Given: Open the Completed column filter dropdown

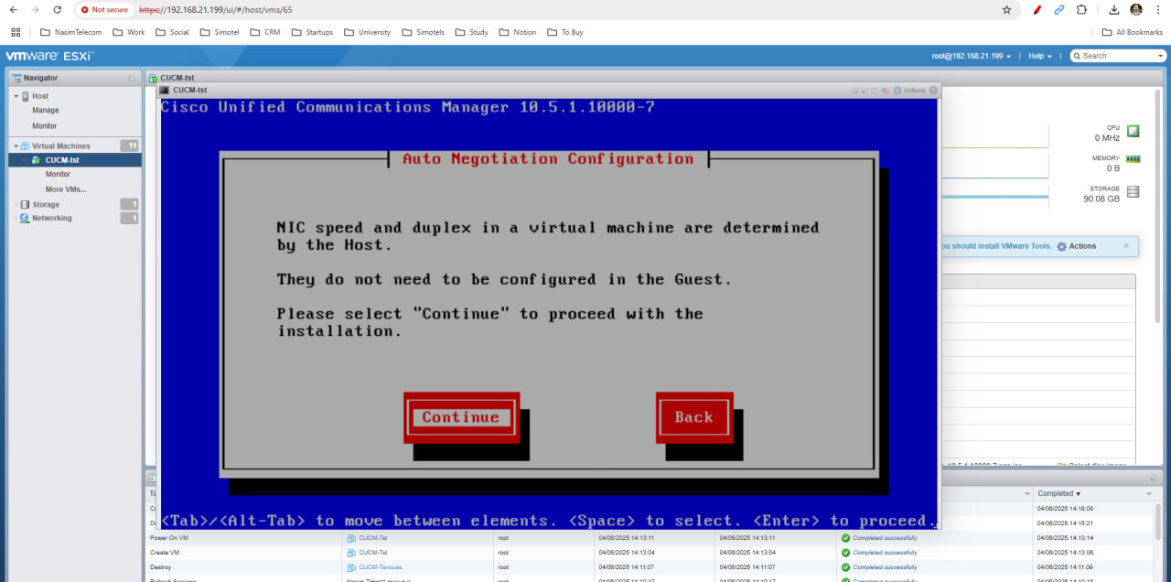Looking at the screenshot, I should (x=1149, y=494).
